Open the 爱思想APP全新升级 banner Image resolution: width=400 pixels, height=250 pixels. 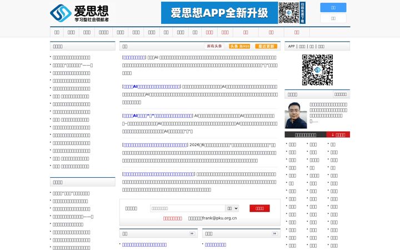pyautogui.click(x=233, y=13)
